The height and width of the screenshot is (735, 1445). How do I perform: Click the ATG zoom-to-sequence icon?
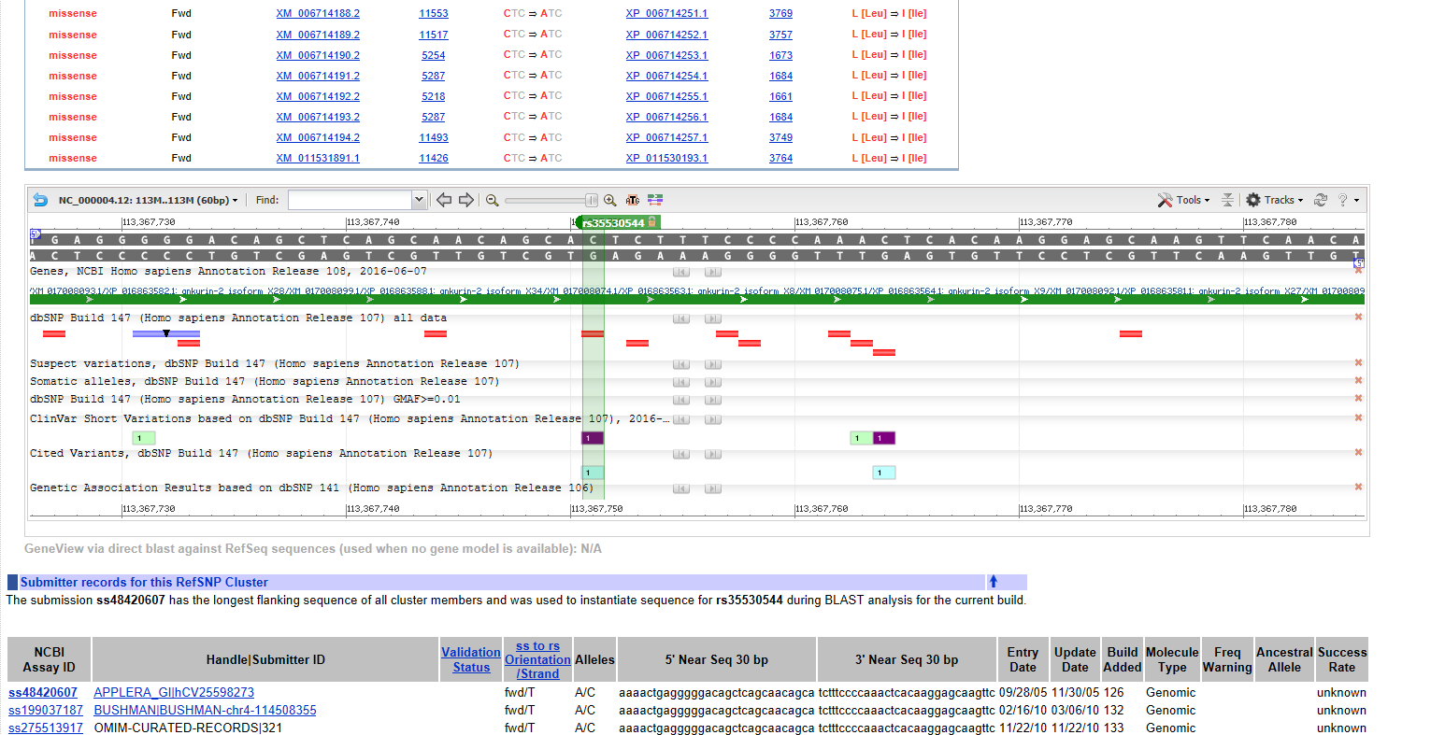click(633, 200)
